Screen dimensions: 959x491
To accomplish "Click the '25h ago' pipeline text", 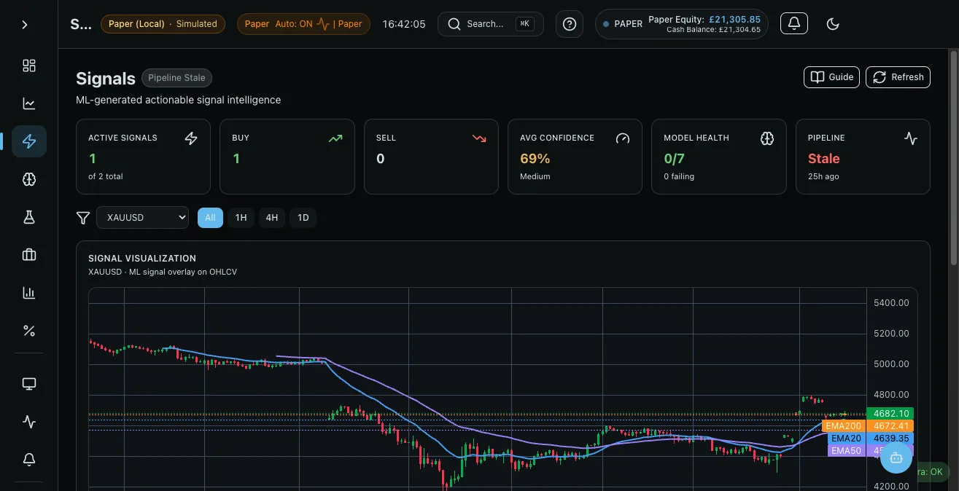I will [823, 176].
